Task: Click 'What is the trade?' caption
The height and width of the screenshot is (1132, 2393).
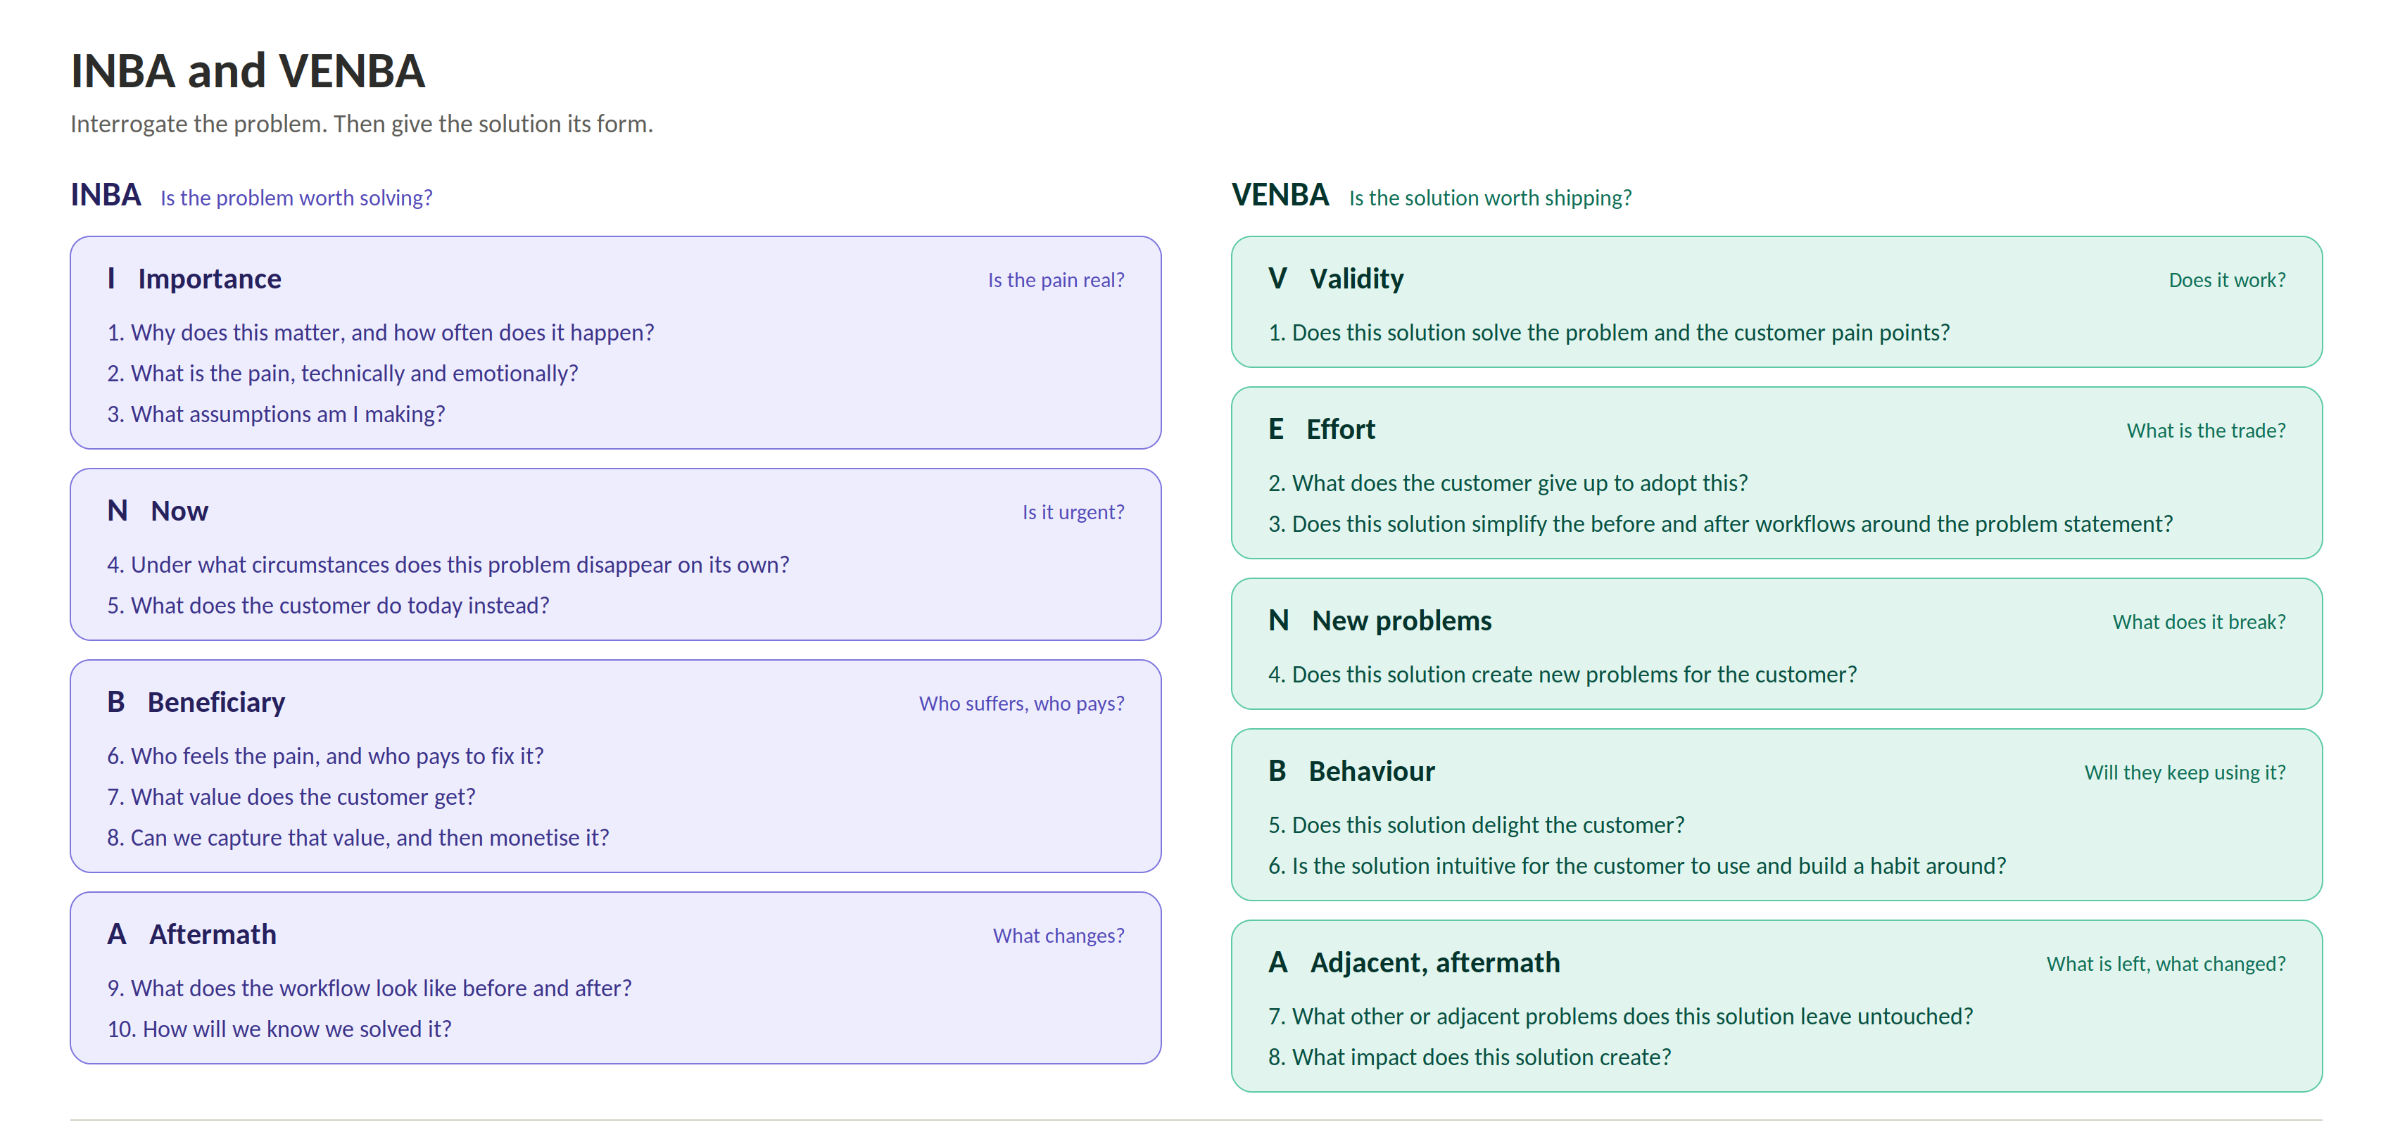Action: (x=2205, y=430)
